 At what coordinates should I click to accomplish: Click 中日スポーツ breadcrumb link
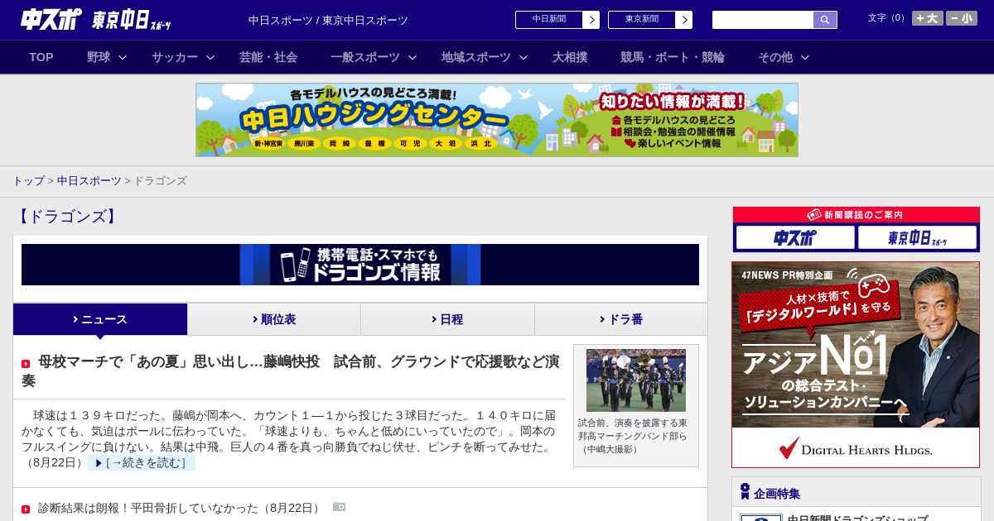[x=89, y=180]
